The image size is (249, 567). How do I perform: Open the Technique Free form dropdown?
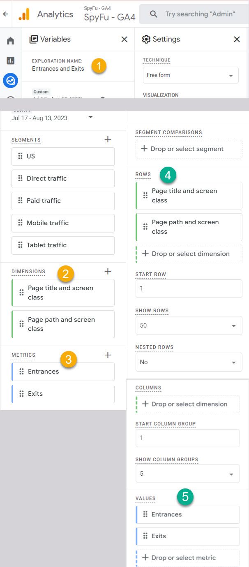click(x=191, y=75)
